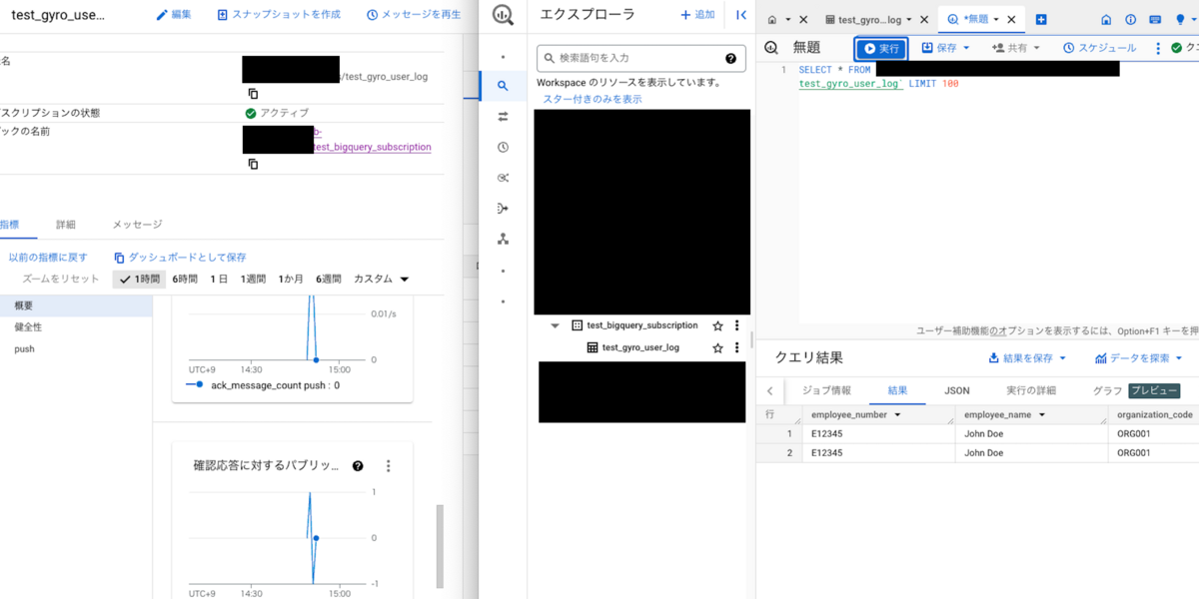Click the 編集 edit pencil button

[x=174, y=15]
